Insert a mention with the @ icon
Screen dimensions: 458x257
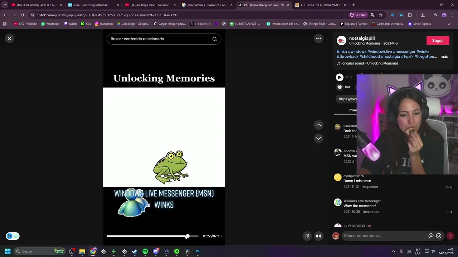click(x=431, y=236)
